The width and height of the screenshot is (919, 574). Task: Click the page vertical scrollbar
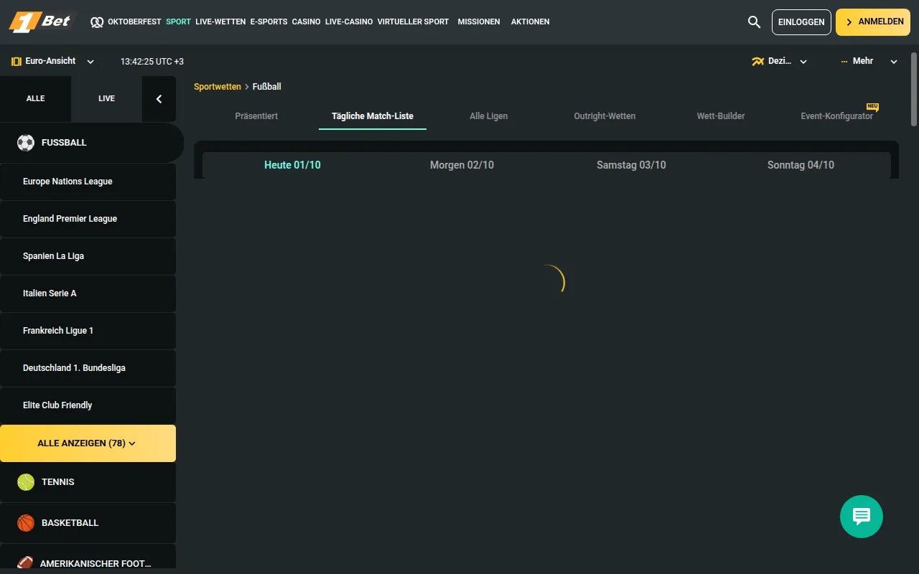click(914, 90)
